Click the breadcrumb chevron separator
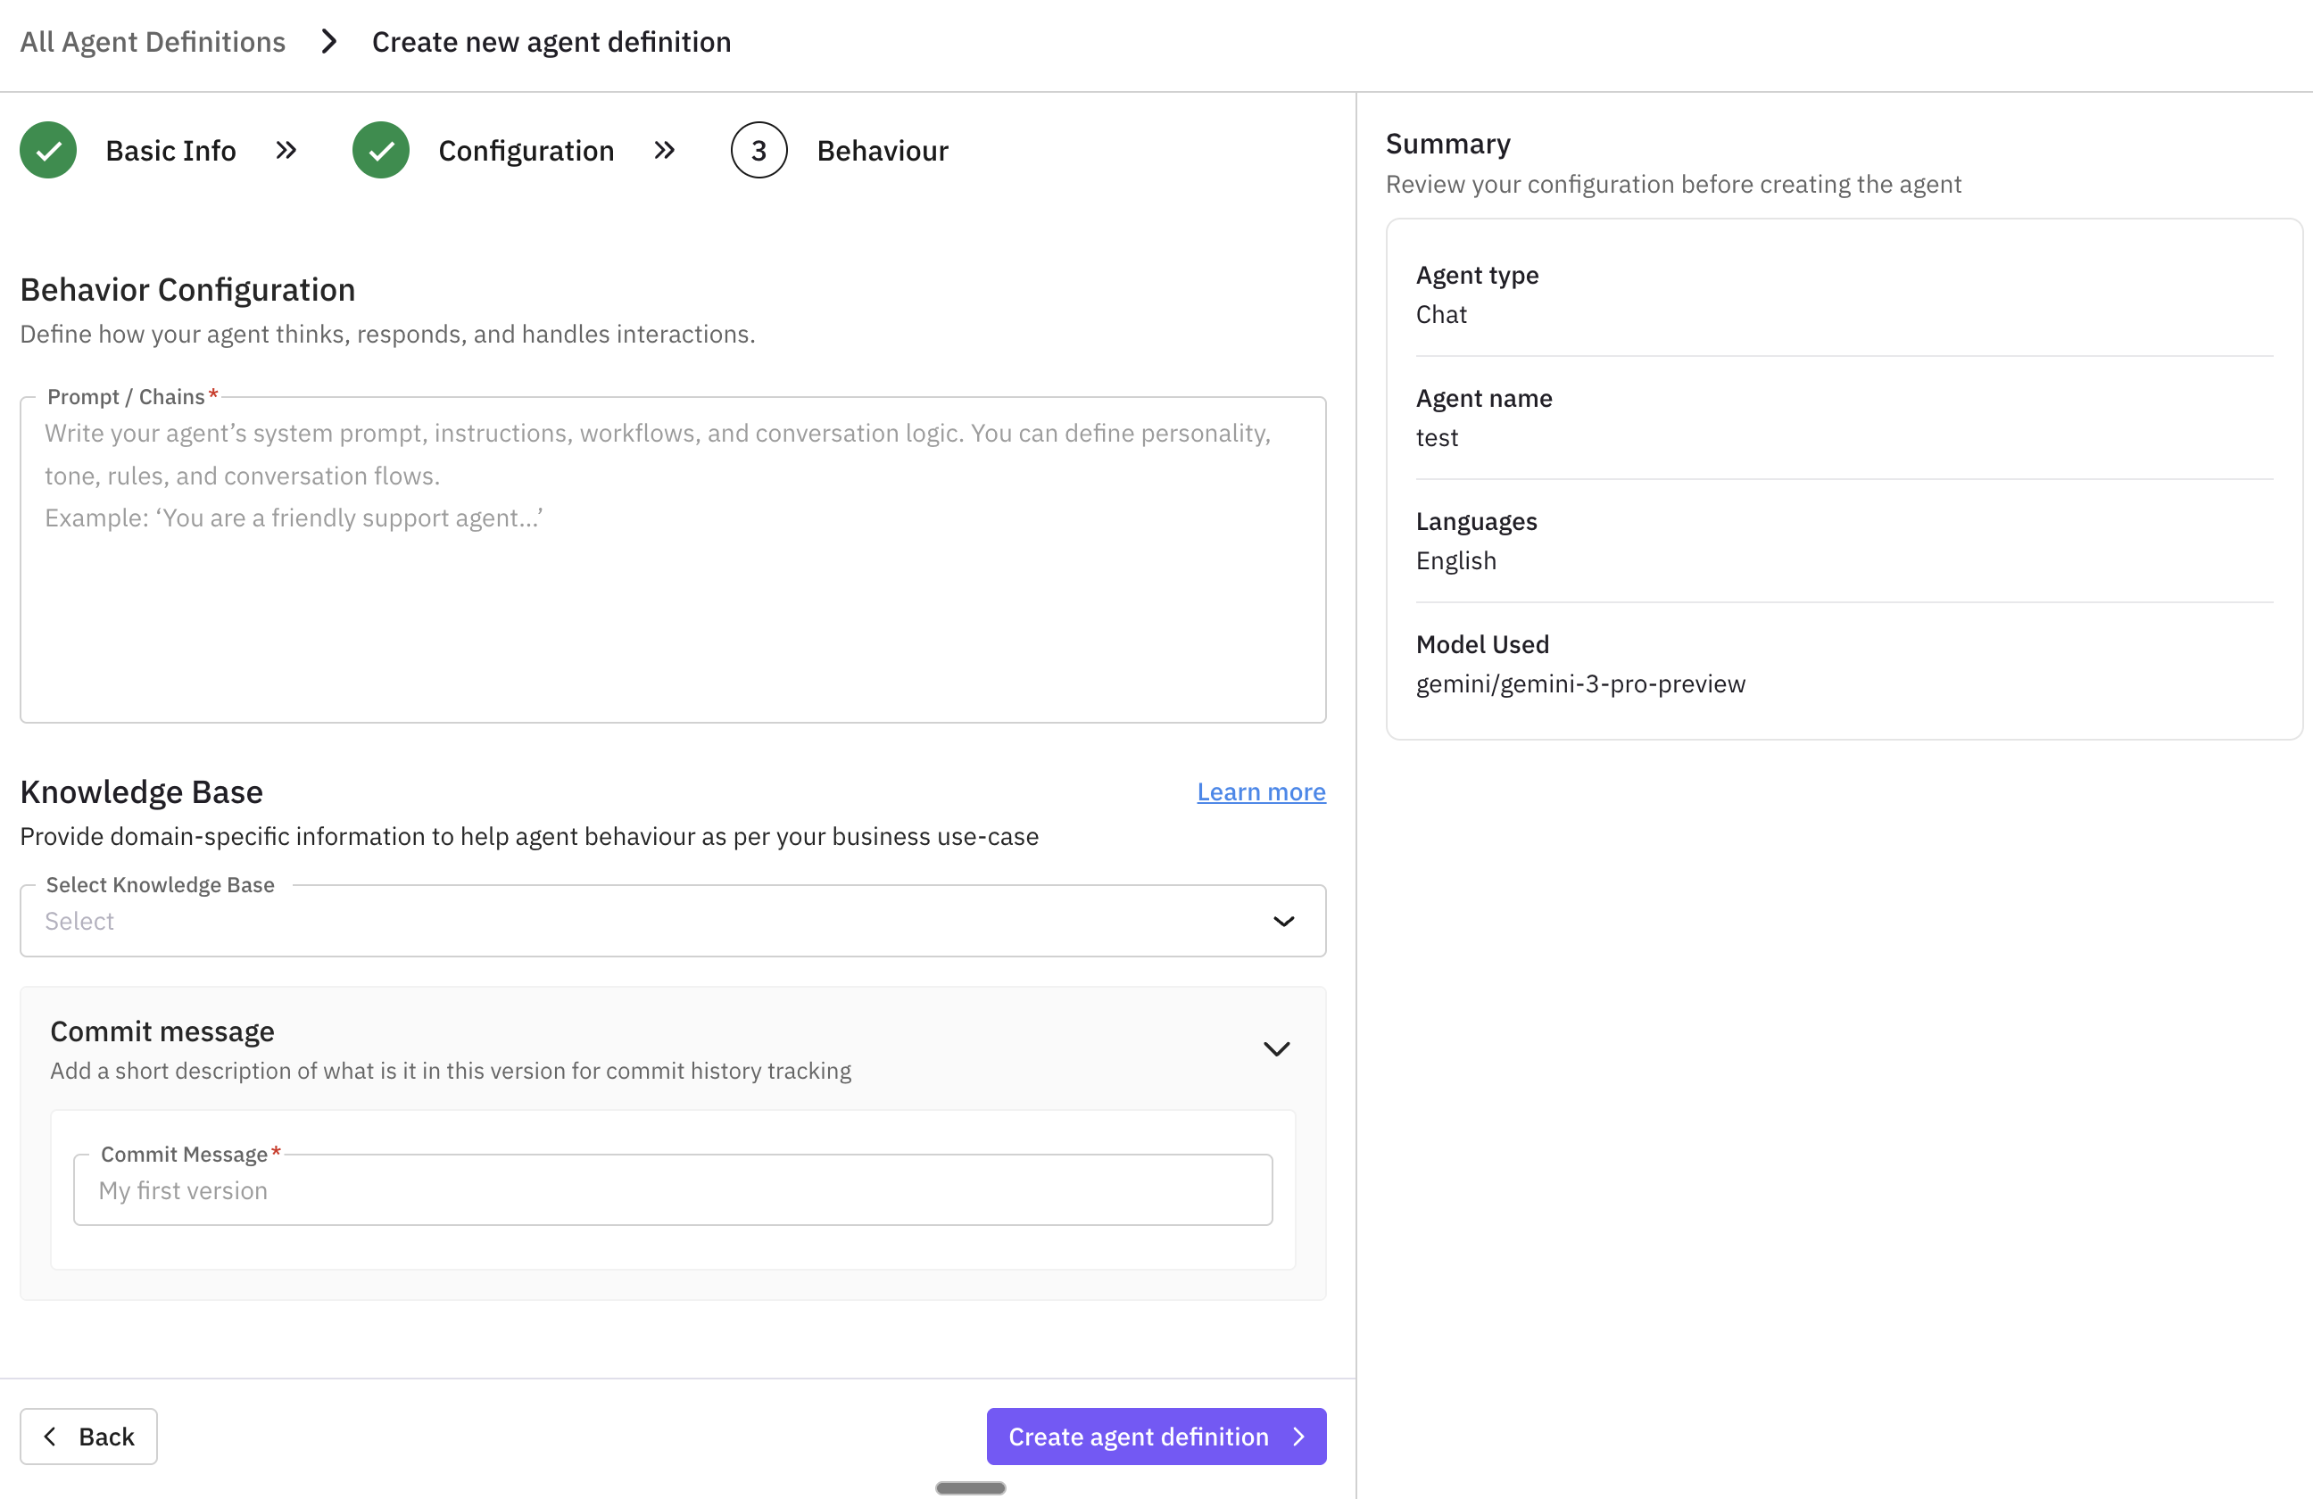This screenshot has height=1499, width=2313. tap(328, 41)
